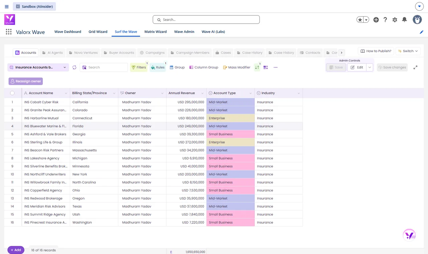Screen dimensions: 428x254
Task: Click the row height icon
Action: pos(265,68)
